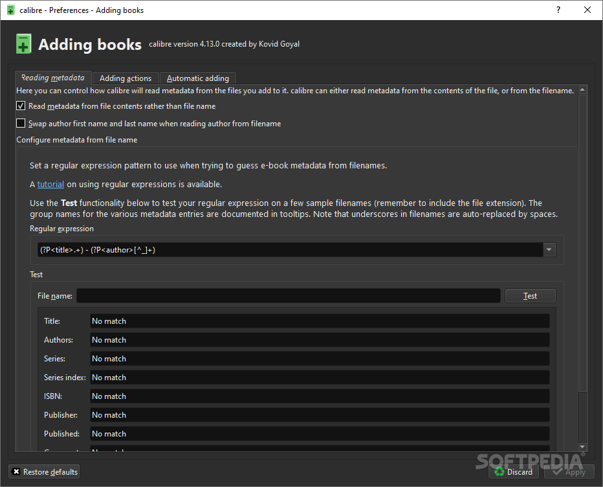Click the ISBN result field
603x487 pixels.
coord(320,396)
